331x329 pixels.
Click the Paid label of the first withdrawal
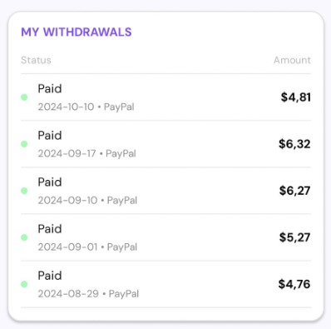click(50, 89)
